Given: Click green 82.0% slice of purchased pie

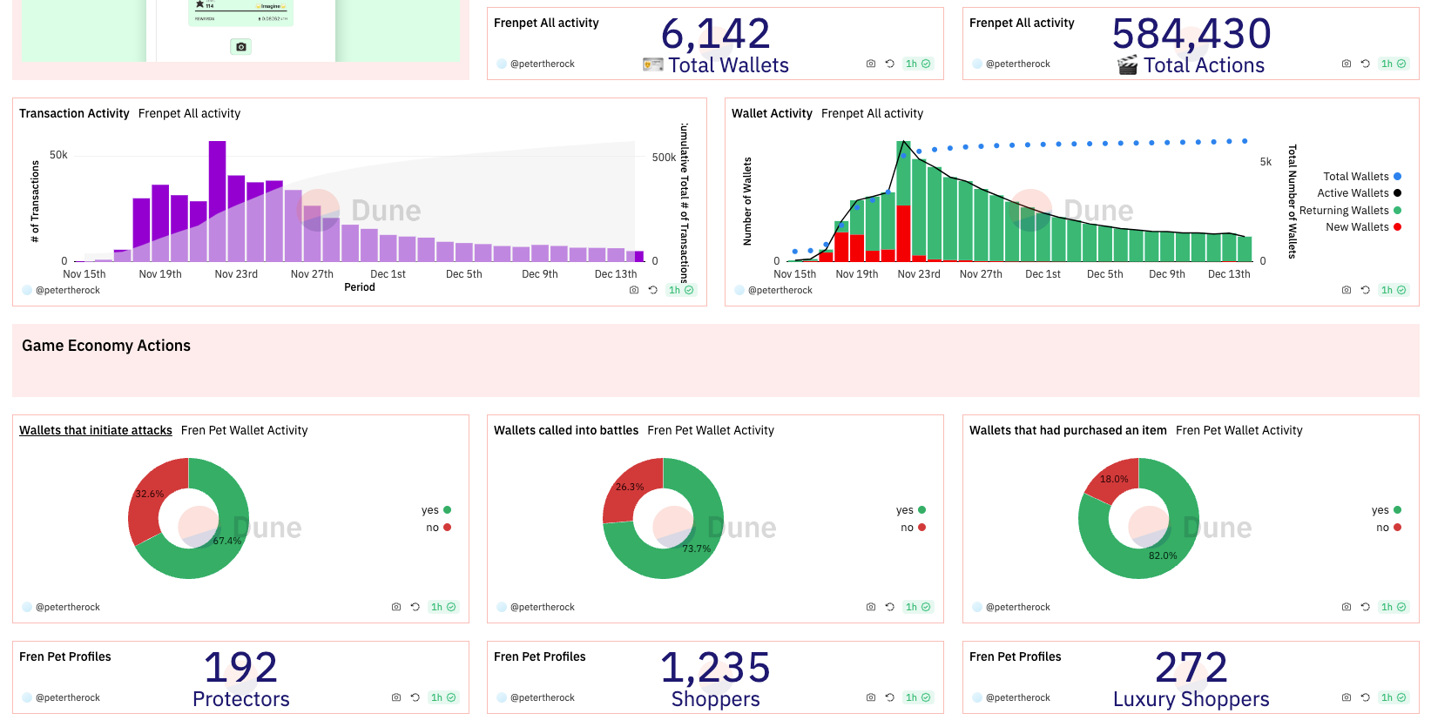Looking at the screenshot, I should (1163, 557).
